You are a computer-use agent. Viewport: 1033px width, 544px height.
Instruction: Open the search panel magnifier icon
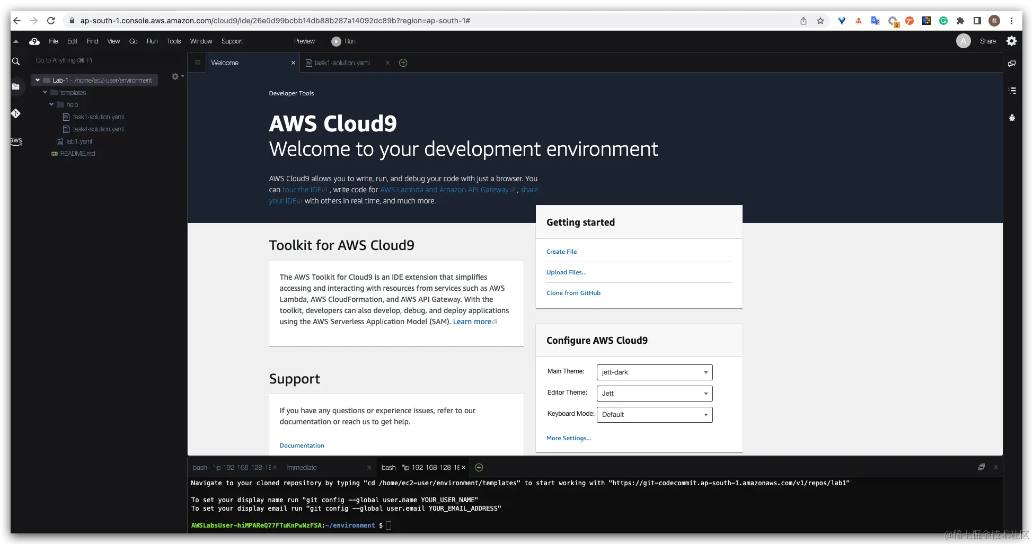16,61
